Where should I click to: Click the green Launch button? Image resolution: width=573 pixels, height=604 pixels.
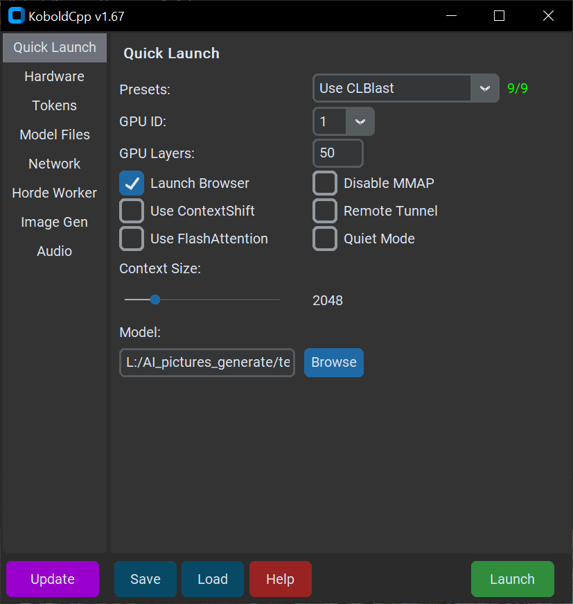click(513, 579)
